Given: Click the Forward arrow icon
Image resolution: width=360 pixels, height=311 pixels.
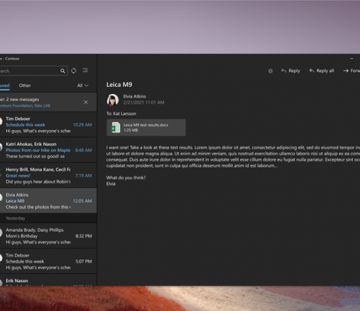Looking at the screenshot, I should [346, 71].
